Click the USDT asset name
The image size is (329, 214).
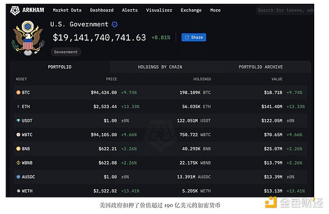tap(27, 121)
